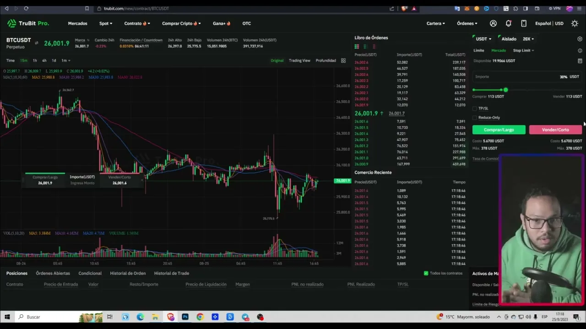The image size is (586, 329).
Task: Open the MetaMask fox extension
Action: point(467,8)
